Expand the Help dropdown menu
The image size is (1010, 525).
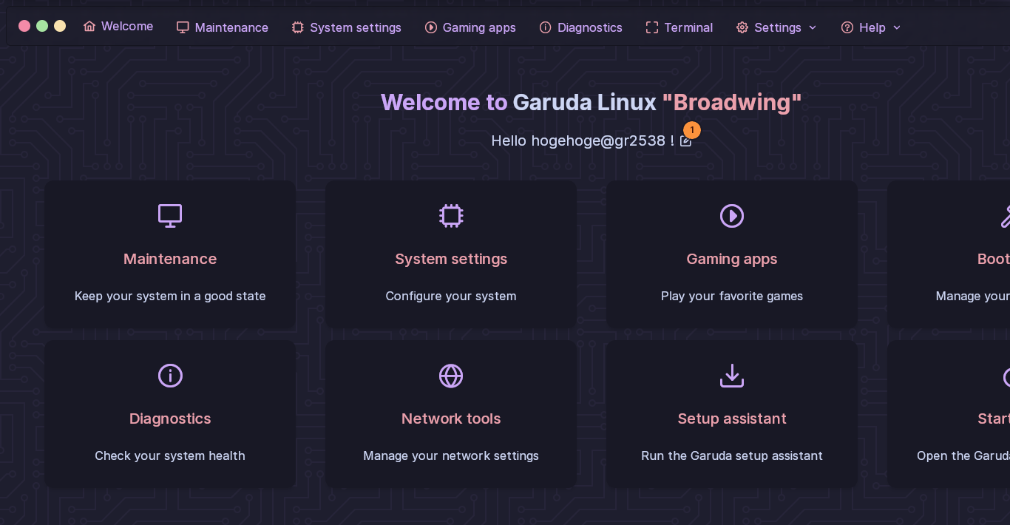871,27
